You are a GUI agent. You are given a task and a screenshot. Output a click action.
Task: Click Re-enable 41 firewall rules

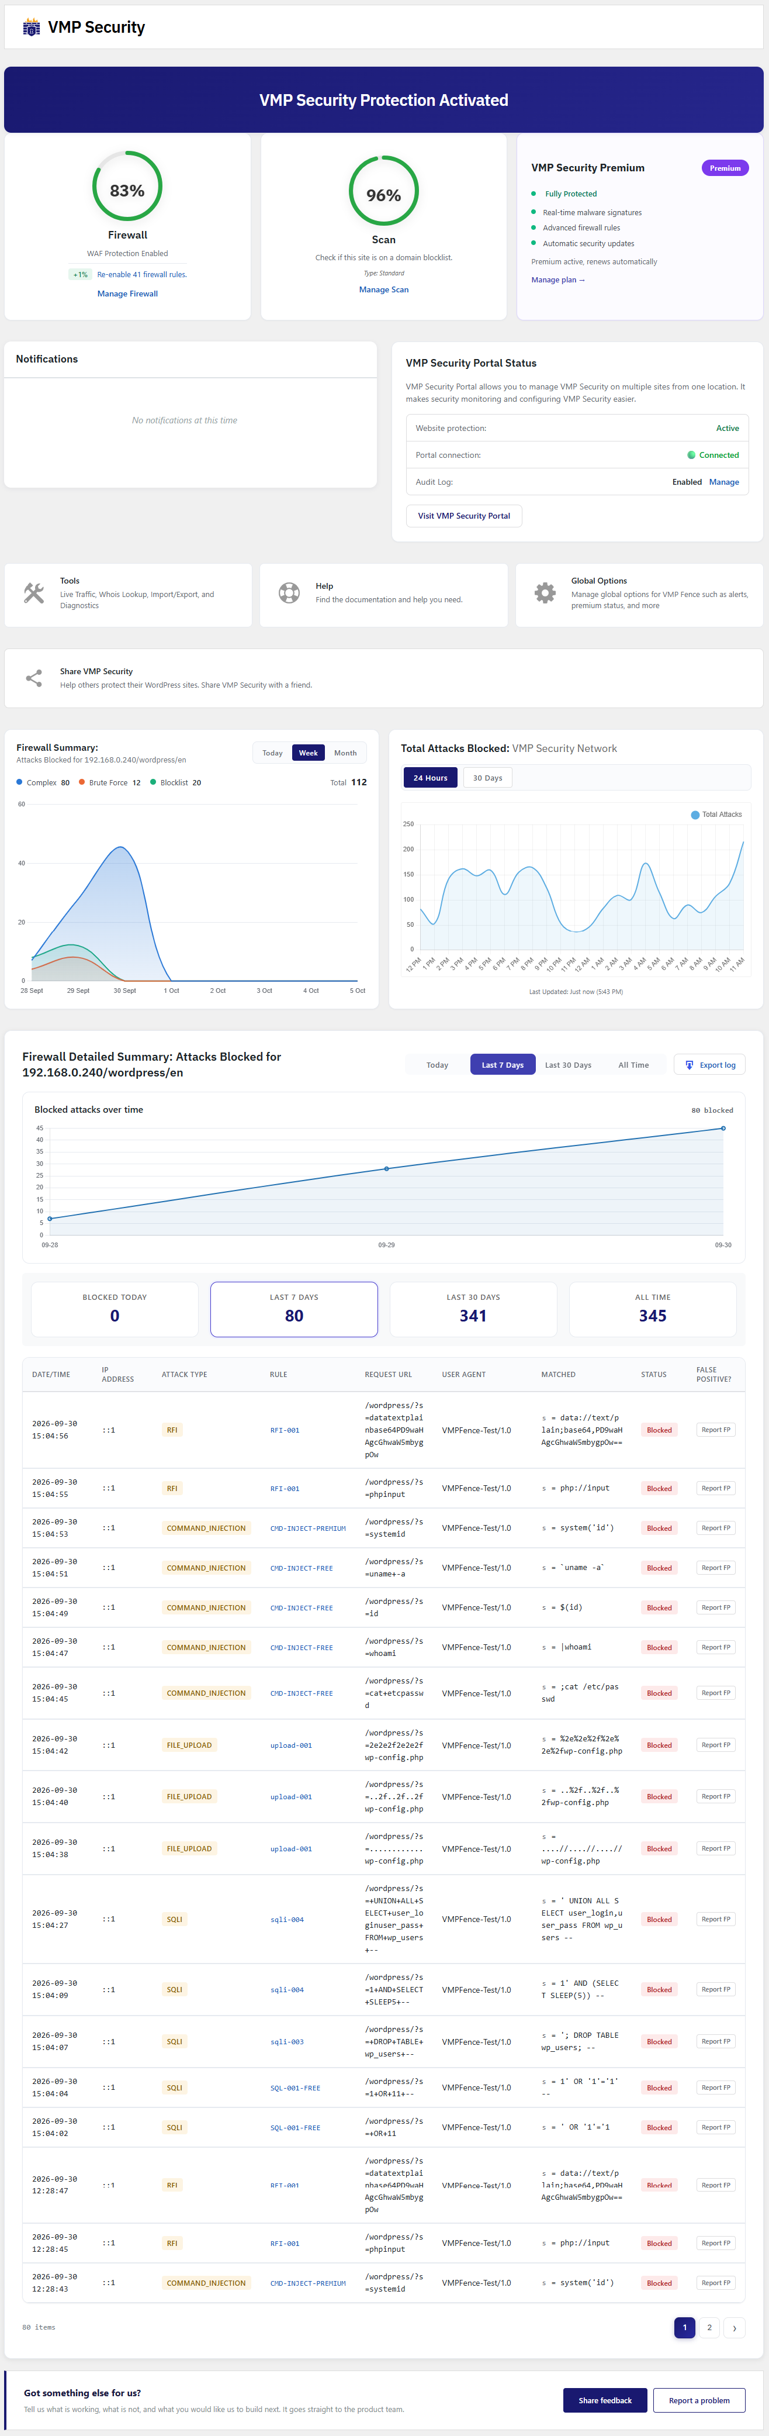coord(142,274)
